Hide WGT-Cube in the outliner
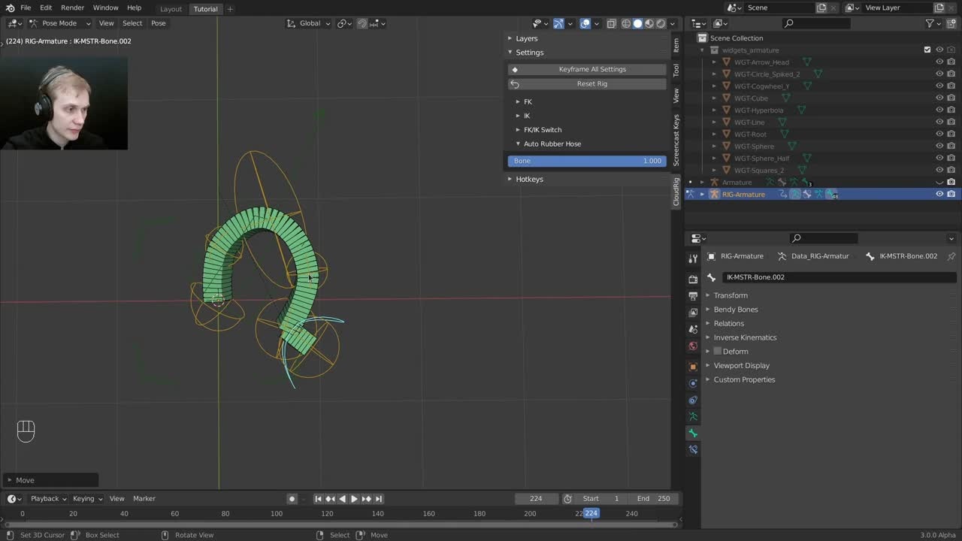Screen dimensions: 962x541 pos(939,98)
